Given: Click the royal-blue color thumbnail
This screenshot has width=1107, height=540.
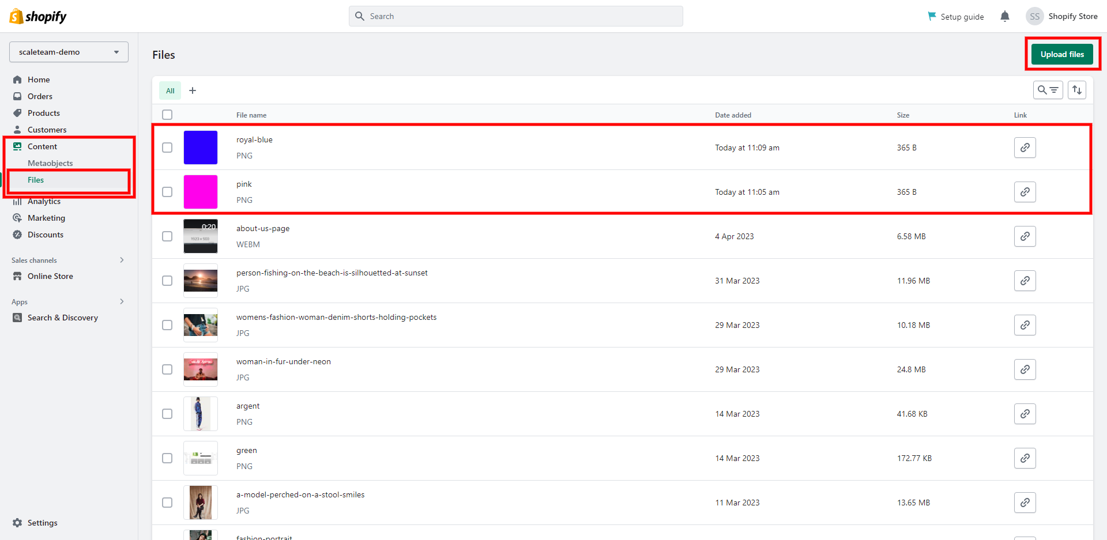Looking at the screenshot, I should 201,148.
